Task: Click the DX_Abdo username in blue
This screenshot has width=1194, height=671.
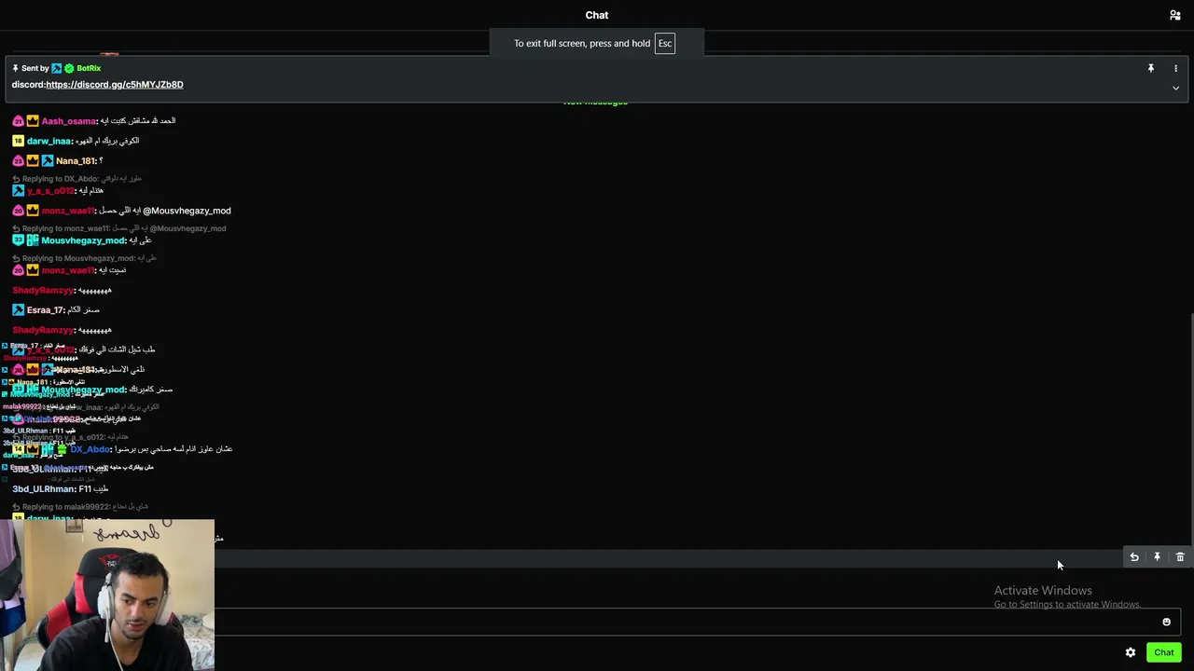Action: tap(90, 449)
